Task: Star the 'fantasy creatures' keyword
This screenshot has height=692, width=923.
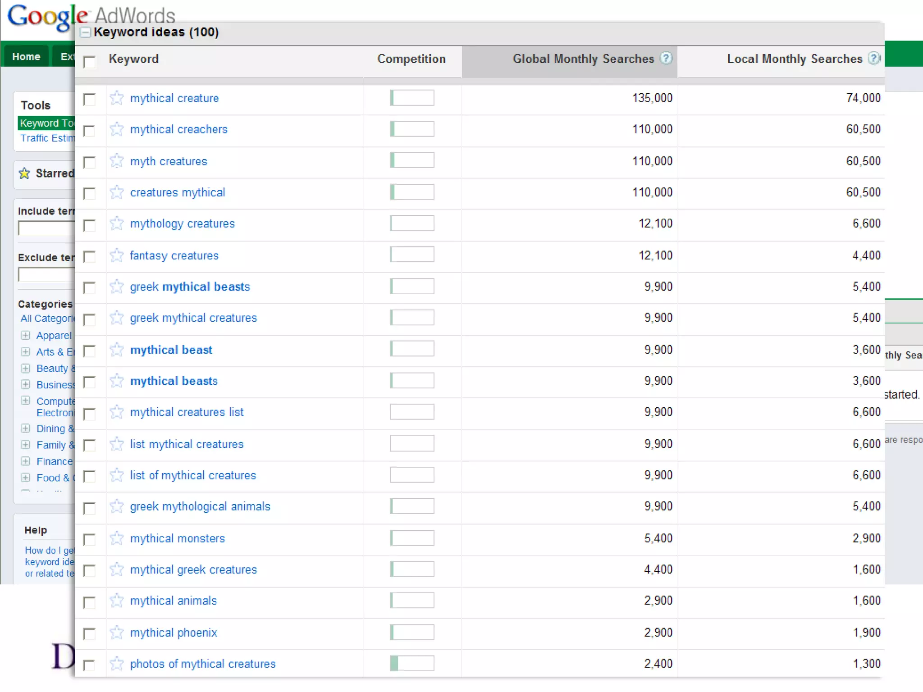Action: point(117,255)
